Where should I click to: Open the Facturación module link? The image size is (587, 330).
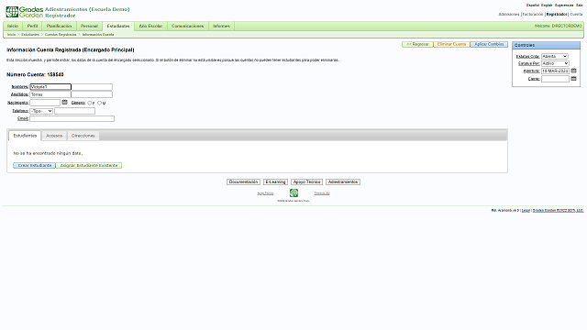click(532, 15)
